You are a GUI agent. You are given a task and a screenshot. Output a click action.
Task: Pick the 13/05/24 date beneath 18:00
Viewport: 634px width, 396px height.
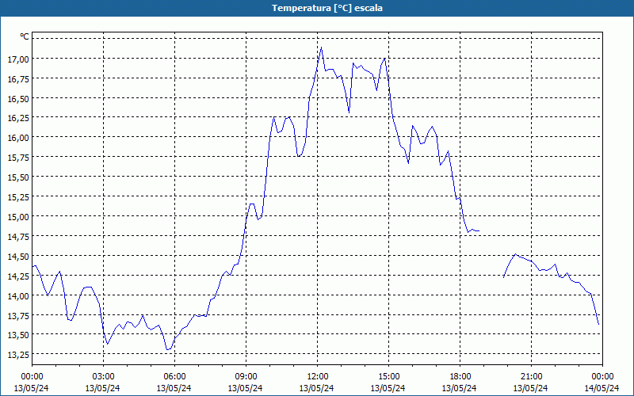coord(460,388)
